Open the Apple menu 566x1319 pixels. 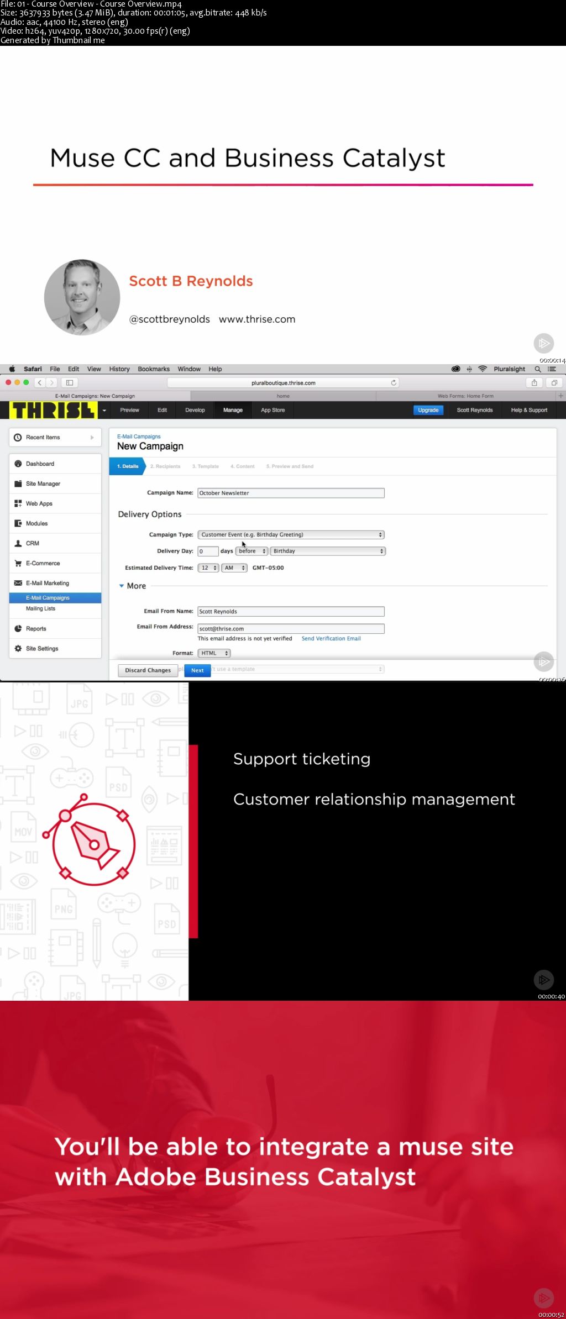[x=12, y=369]
